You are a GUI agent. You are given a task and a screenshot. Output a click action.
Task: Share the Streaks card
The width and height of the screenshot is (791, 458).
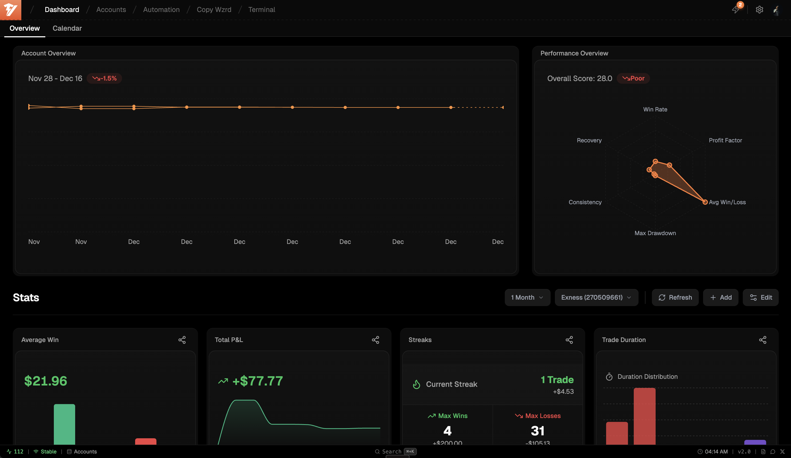pos(569,340)
